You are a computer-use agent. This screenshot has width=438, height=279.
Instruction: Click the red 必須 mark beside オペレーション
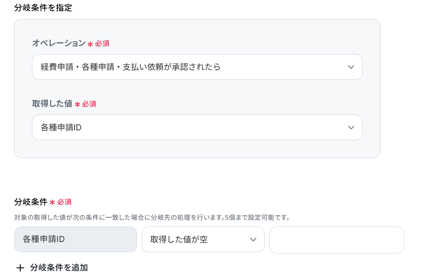tap(102, 43)
